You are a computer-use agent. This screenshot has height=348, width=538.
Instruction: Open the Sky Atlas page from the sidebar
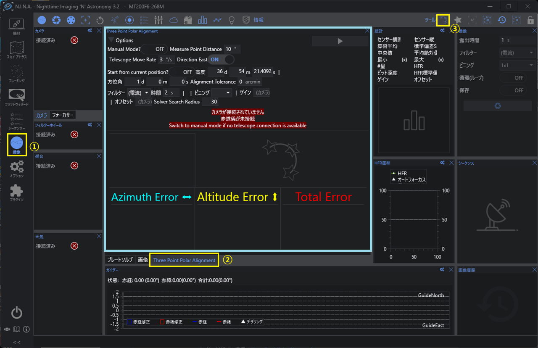coord(17,49)
